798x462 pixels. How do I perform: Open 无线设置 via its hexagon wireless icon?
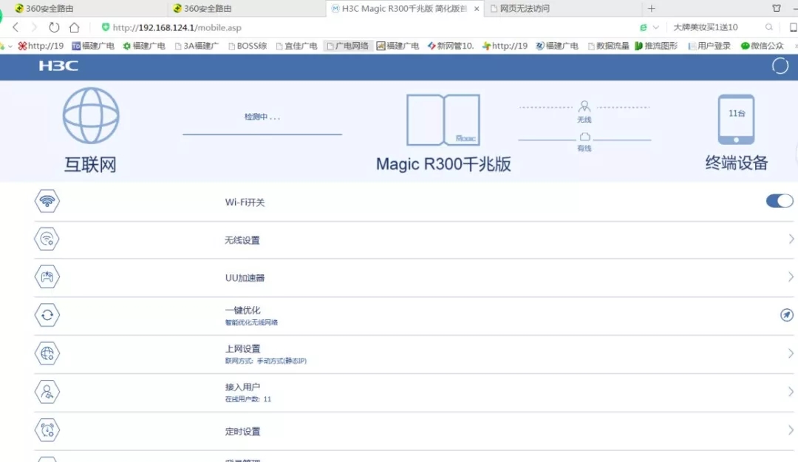click(47, 239)
